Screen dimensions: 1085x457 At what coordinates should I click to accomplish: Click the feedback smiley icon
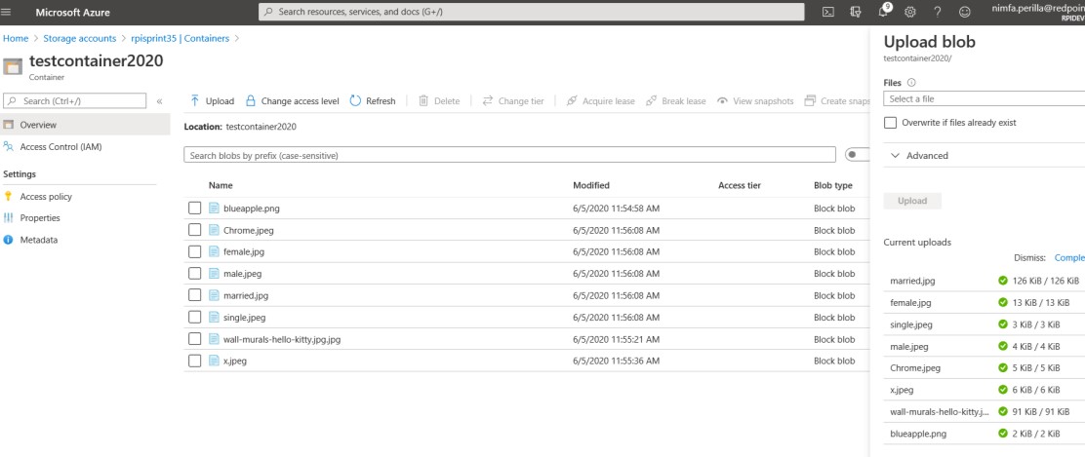click(x=965, y=12)
